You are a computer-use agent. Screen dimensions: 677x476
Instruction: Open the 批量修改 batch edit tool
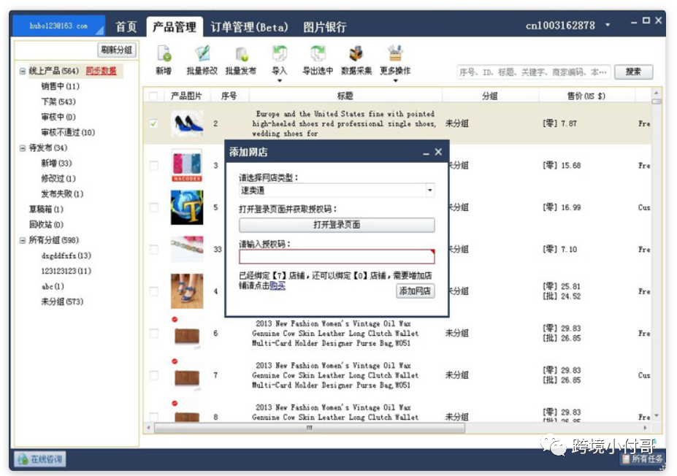pyautogui.click(x=202, y=54)
